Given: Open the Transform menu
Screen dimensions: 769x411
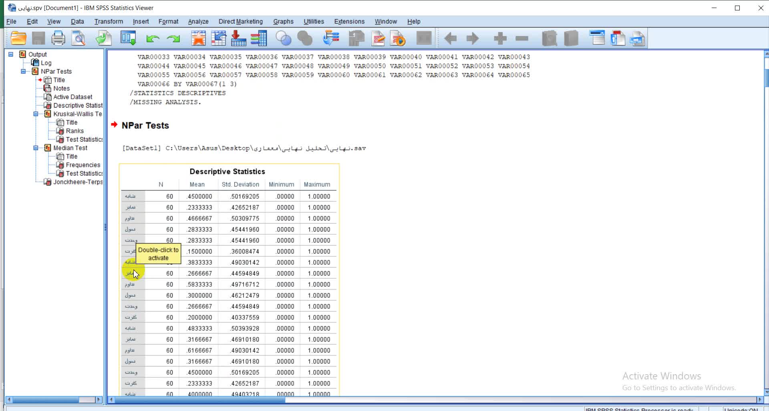Looking at the screenshot, I should [x=109, y=22].
